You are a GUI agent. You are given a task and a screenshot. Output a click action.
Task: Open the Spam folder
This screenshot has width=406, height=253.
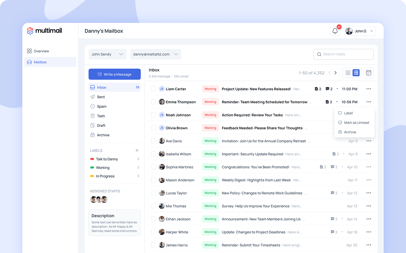pyautogui.click(x=101, y=106)
